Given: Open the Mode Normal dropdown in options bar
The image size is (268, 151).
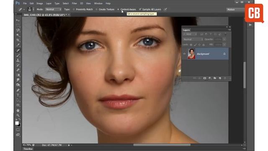Looking at the screenshot, I should [53, 9].
